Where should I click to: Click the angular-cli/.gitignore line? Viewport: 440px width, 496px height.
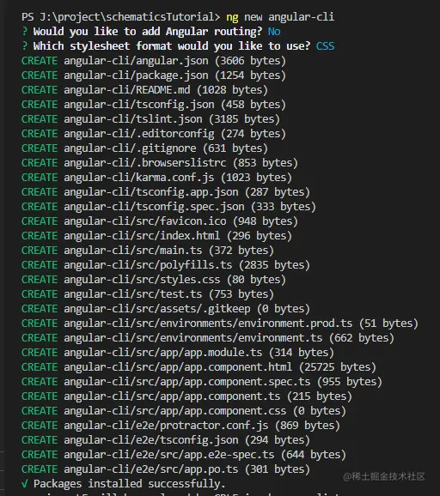click(144, 148)
